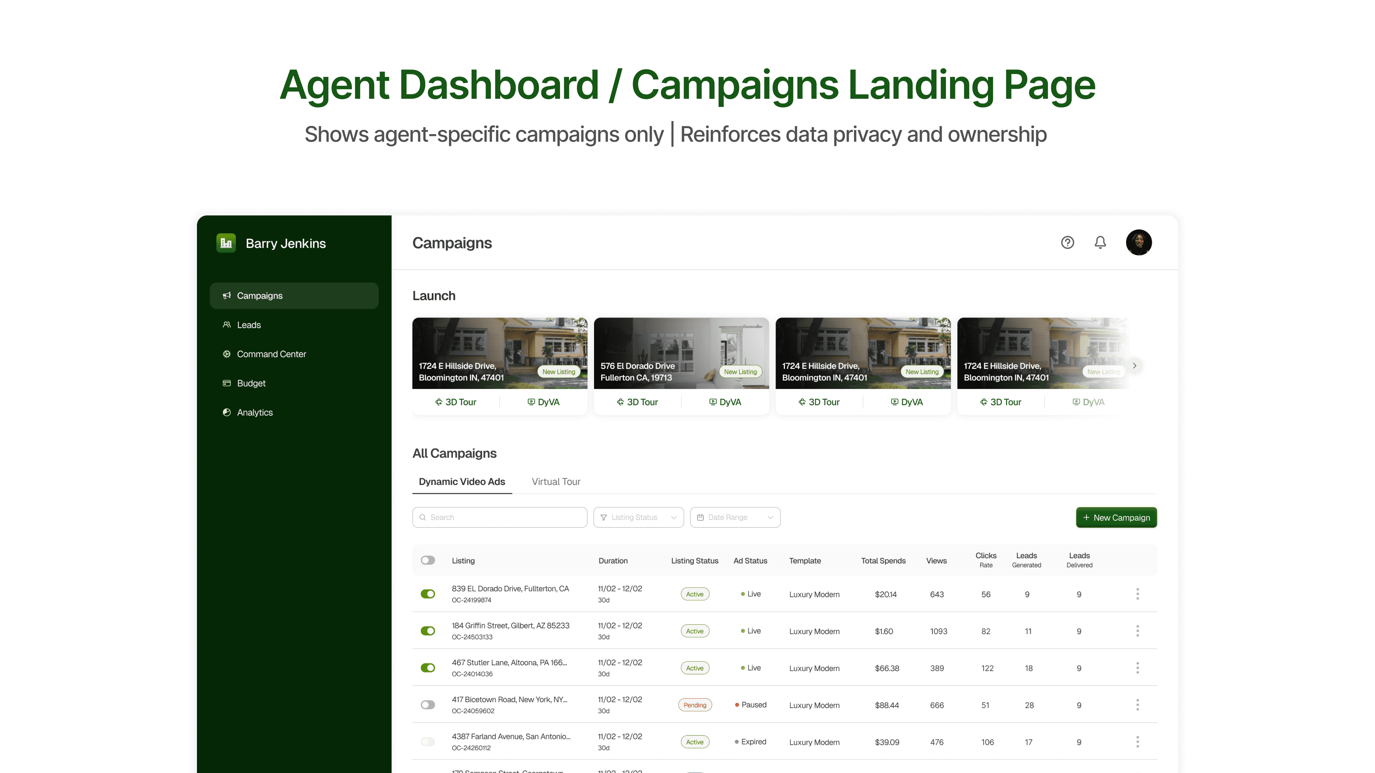Open the notifications bell
This screenshot has width=1375, height=773.
1100,243
